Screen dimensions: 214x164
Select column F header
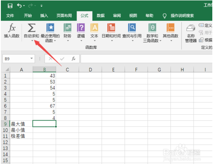click(136, 70)
